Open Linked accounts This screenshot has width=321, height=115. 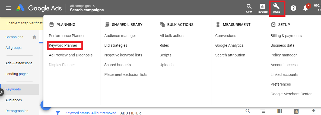tap(285, 75)
